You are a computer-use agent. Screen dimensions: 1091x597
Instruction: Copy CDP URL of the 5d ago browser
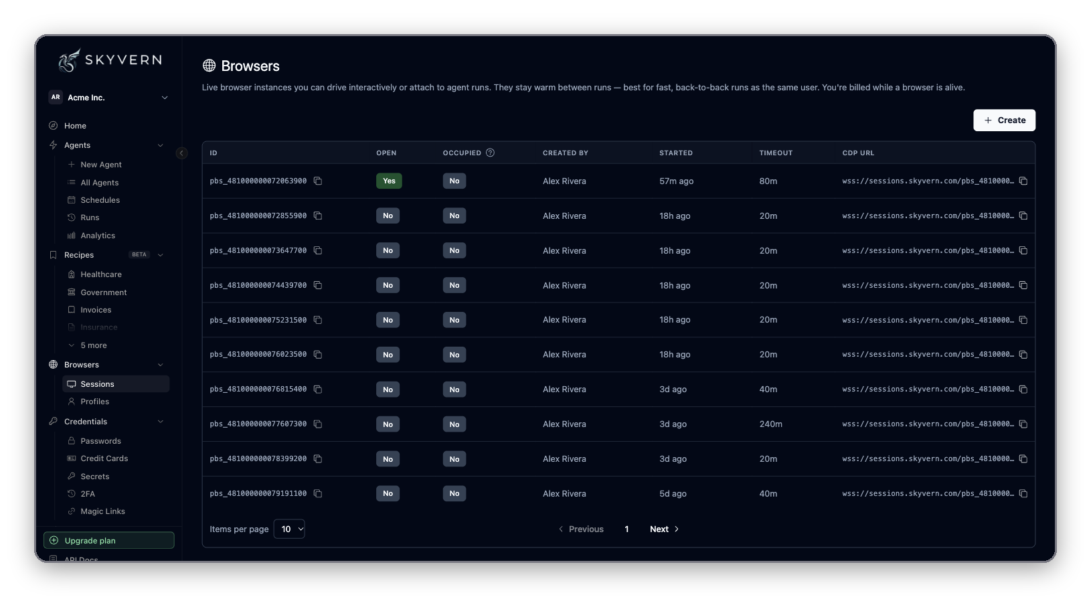1023,493
